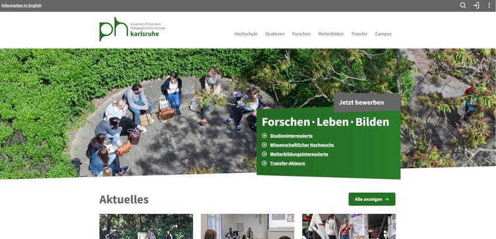Screen dimensions: 496x239
Task: Open first news thumbnail under Aktuelles
Action: click(146, 226)
